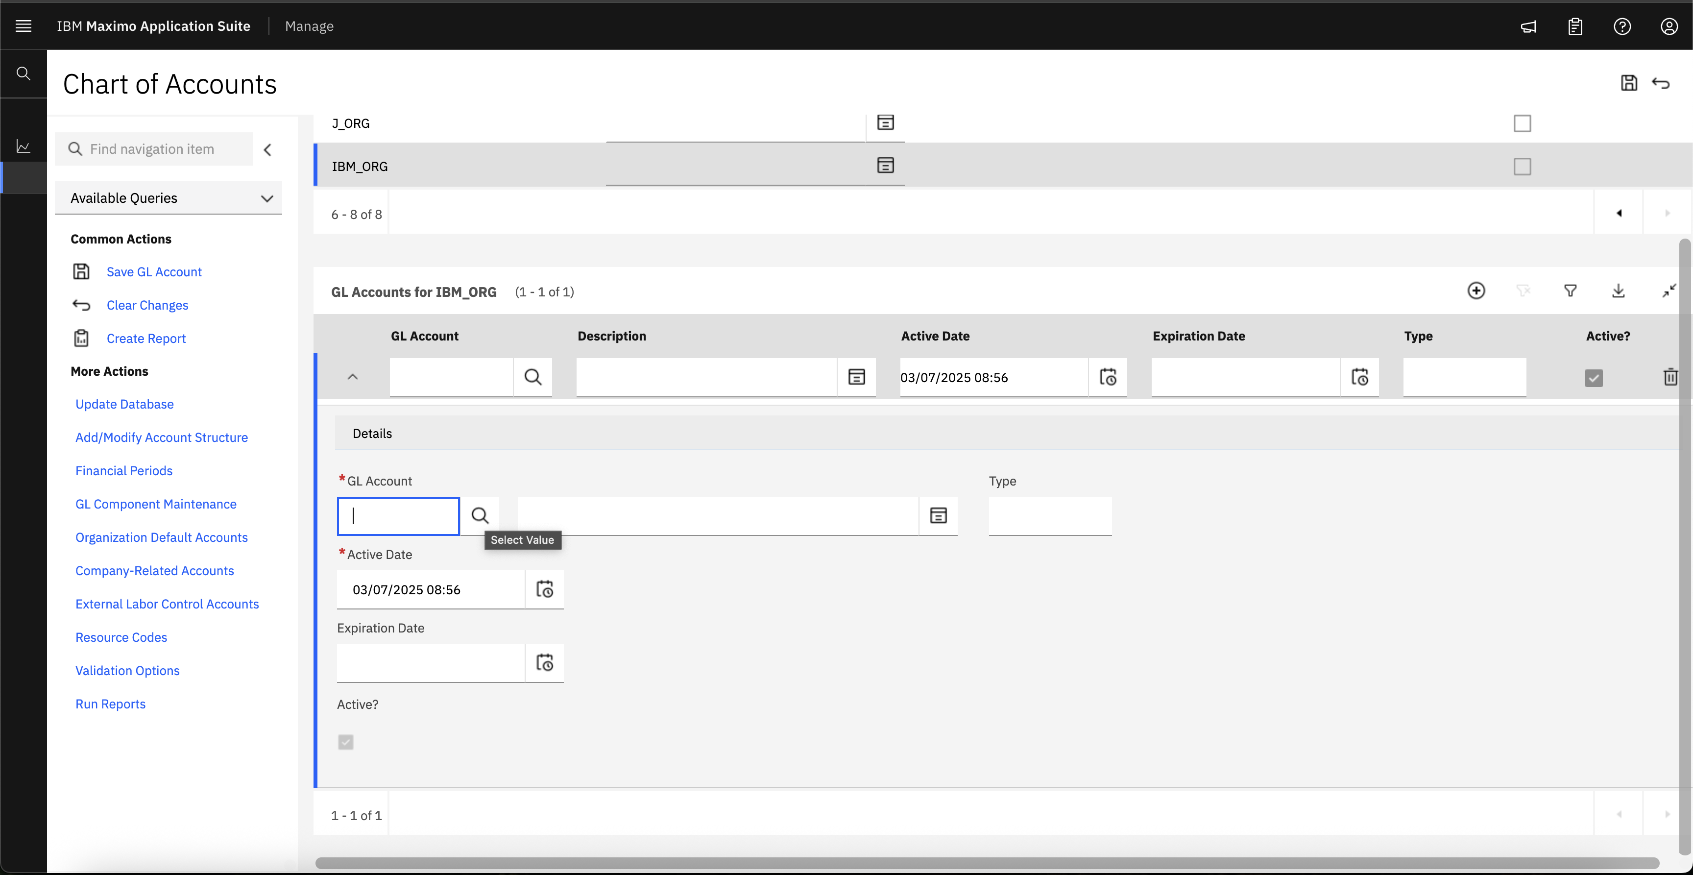Expand the Available Queries dropdown
This screenshot has width=1693, height=875.
(x=168, y=198)
